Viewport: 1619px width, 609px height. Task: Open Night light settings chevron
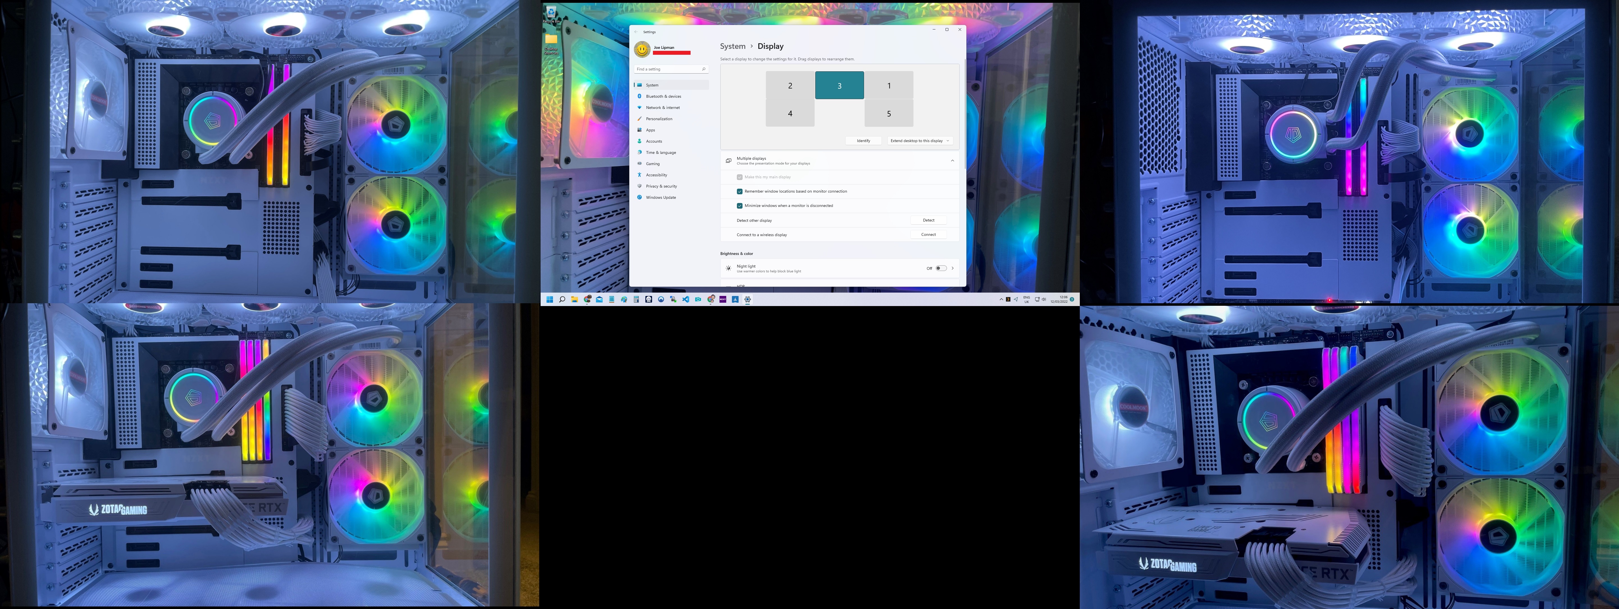[x=953, y=268]
